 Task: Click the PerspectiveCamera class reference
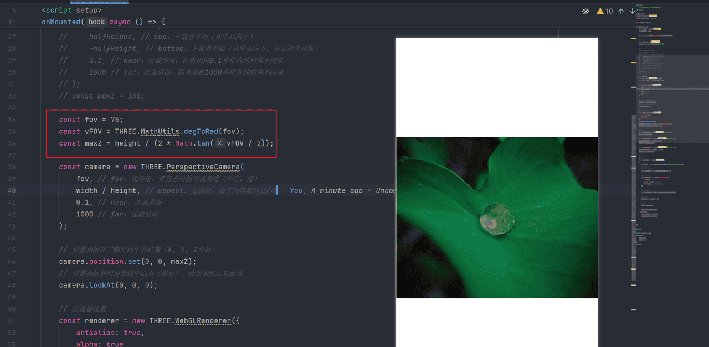click(x=203, y=167)
